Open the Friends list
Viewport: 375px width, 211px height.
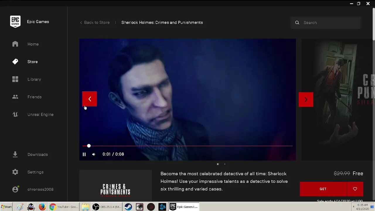pyautogui.click(x=35, y=97)
